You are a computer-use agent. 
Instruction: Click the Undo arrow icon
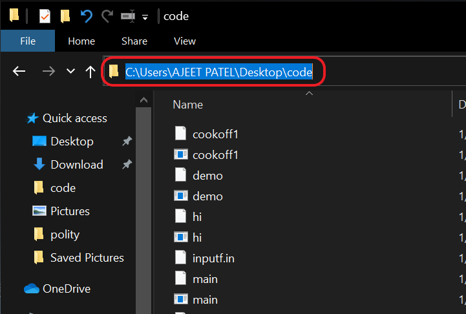coord(86,16)
